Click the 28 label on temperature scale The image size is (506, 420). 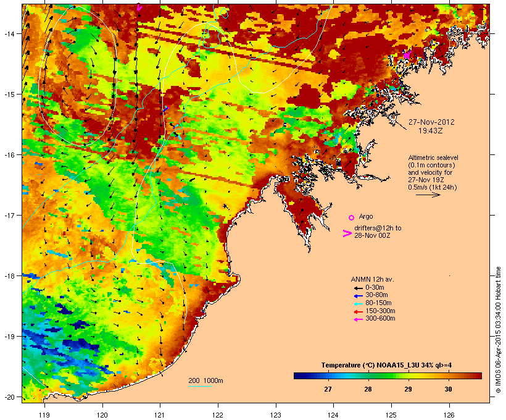click(368, 389)
